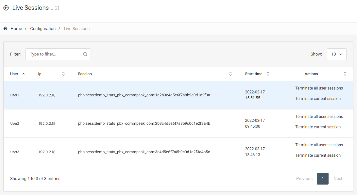Terminate all user sessions for User1
Viewport: 357px width, 195px height.
(x=319, y=88)
